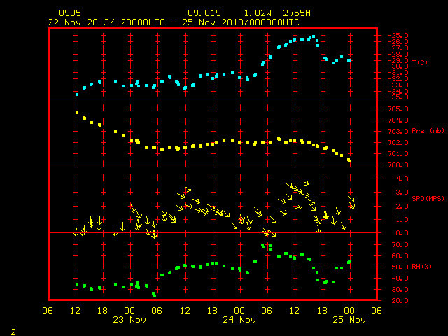Click the page number 2 at bottom-left
448x336 pixels.
13,332
